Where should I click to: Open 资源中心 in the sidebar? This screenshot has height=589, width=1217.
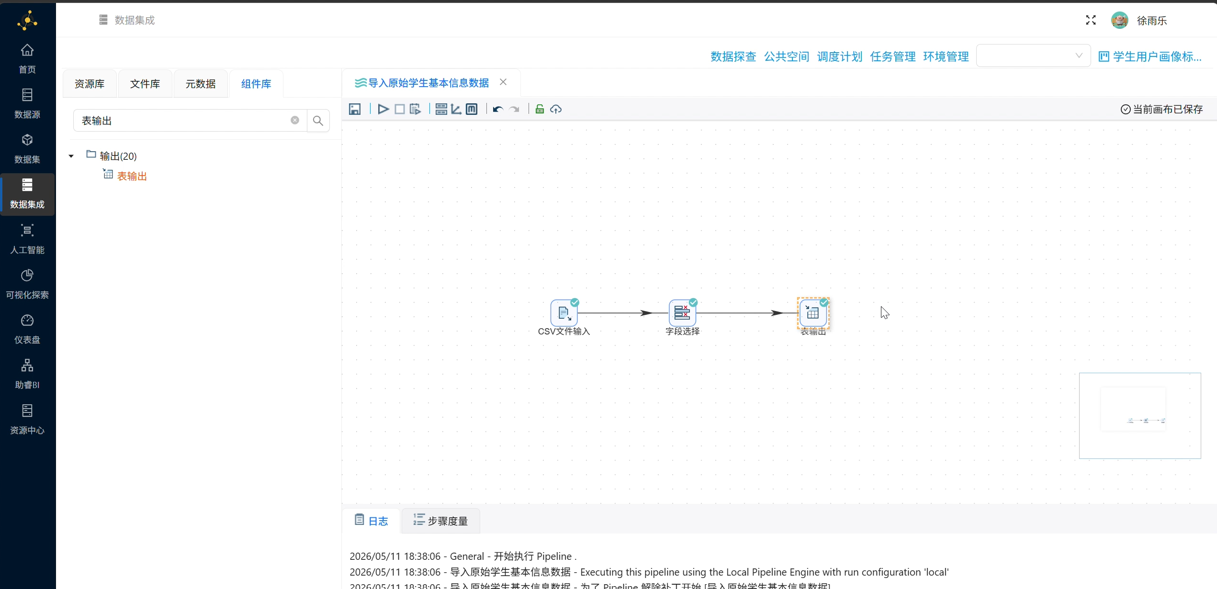(27, 420)
